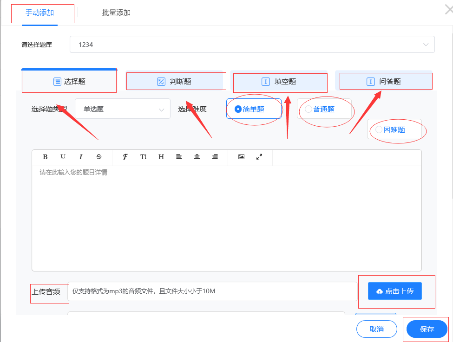Apply bold formatting in editor toolbar
Image resolution: width=453 pixels, height=342 pixels.
tap(45, 157)
